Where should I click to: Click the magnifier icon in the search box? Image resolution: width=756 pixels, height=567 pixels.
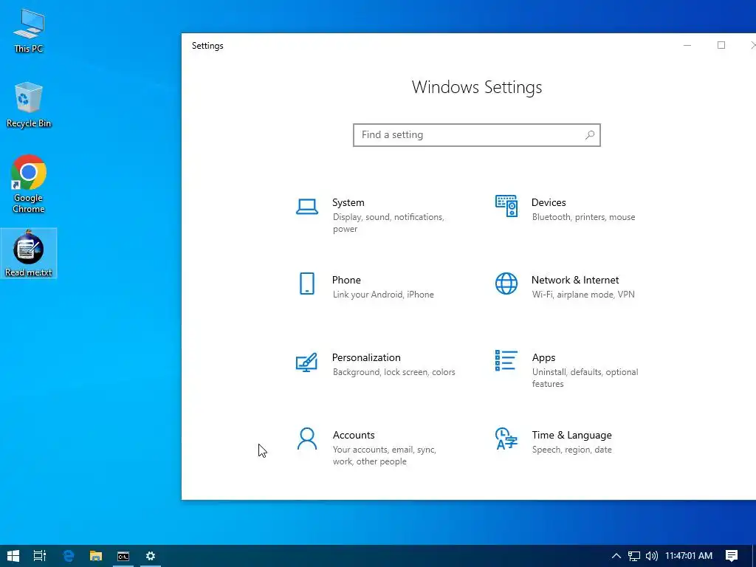(x=590, y=135)
